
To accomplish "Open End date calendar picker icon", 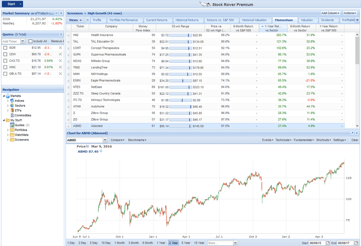I will tap(356, 243).
